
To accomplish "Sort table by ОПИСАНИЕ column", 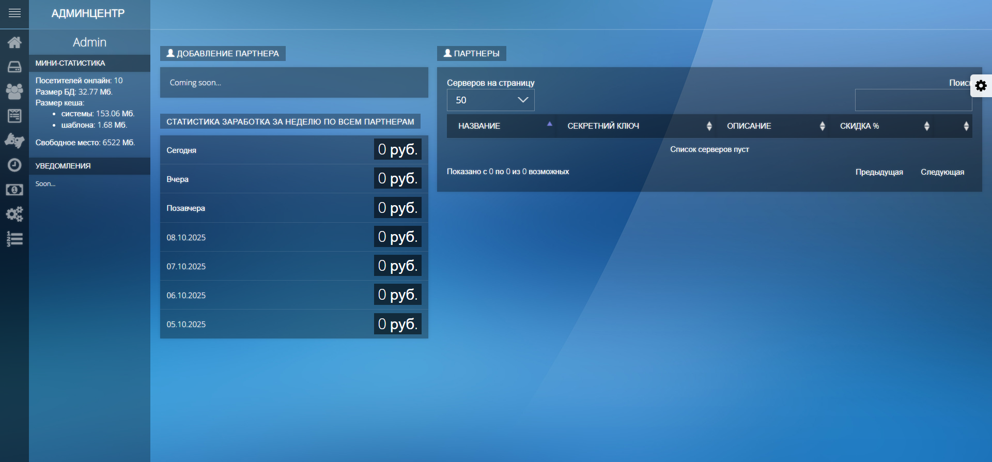I will pos(773,126).
